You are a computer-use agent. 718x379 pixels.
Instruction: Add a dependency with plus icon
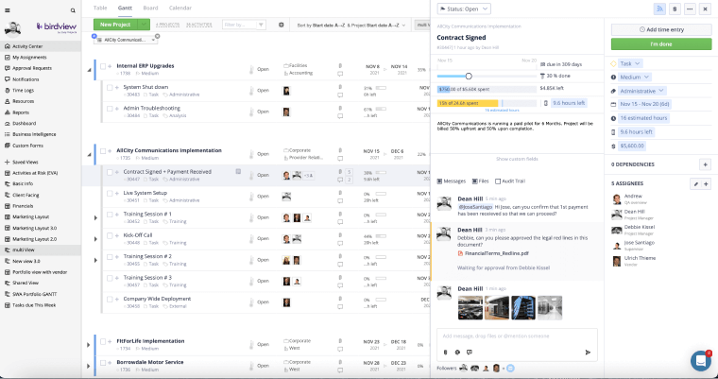(x=705, y=164)
